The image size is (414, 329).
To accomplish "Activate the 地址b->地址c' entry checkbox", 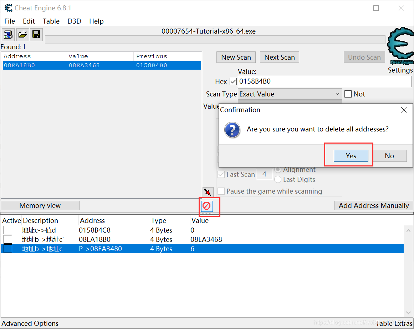I will coord(8,239).
